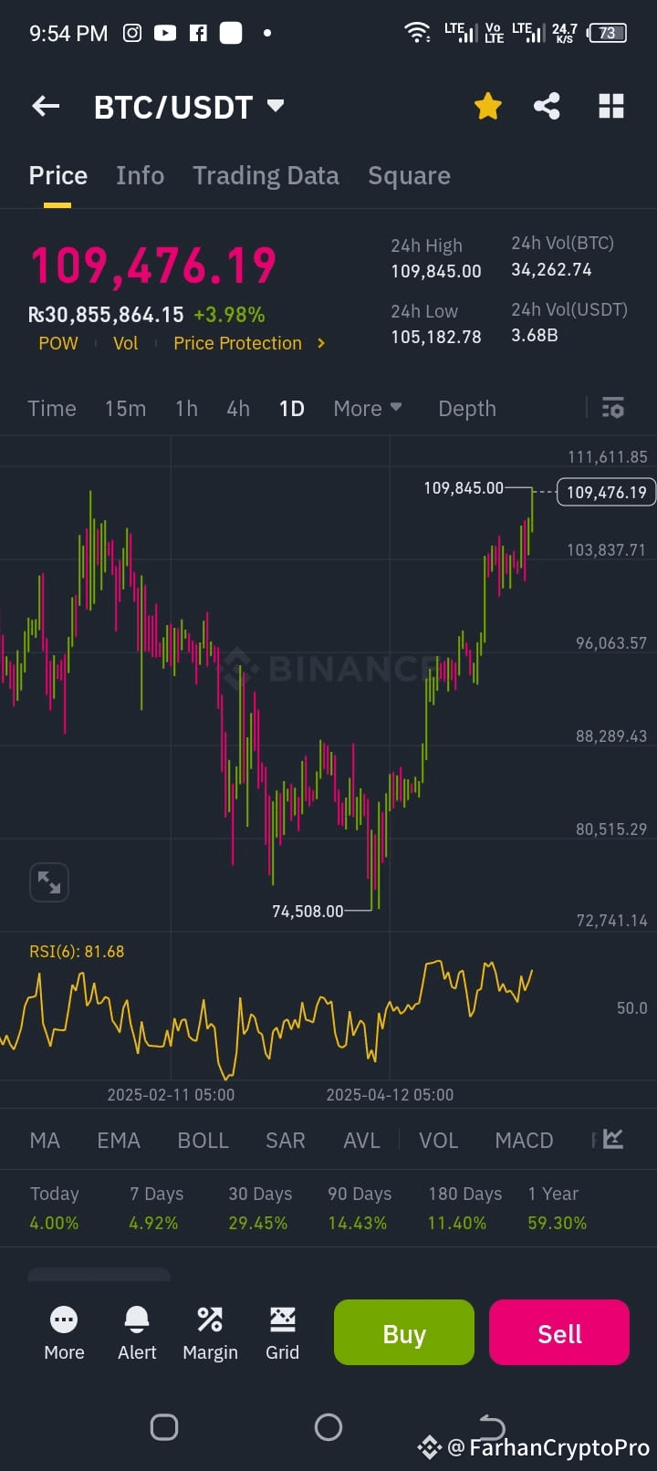Tap the POW tag
This screenshot has width=657, height=1471.
coord(58,343)
